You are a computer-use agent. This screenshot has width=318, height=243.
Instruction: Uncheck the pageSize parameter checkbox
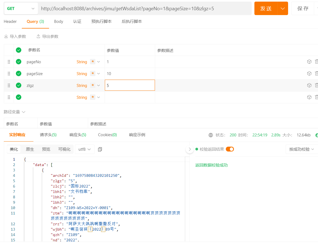pos(19,73)
